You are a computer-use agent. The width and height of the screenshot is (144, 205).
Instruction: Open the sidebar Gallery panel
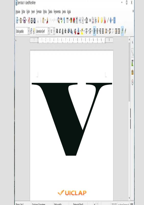tap(133, 72)
